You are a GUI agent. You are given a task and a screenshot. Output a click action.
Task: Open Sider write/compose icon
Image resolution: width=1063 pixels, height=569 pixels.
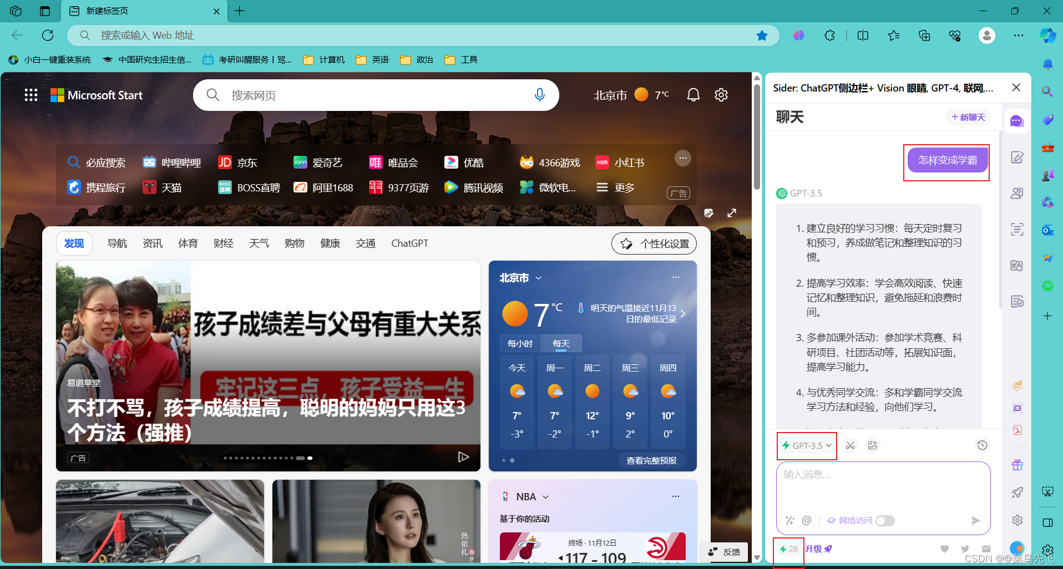pos(1017,158)
